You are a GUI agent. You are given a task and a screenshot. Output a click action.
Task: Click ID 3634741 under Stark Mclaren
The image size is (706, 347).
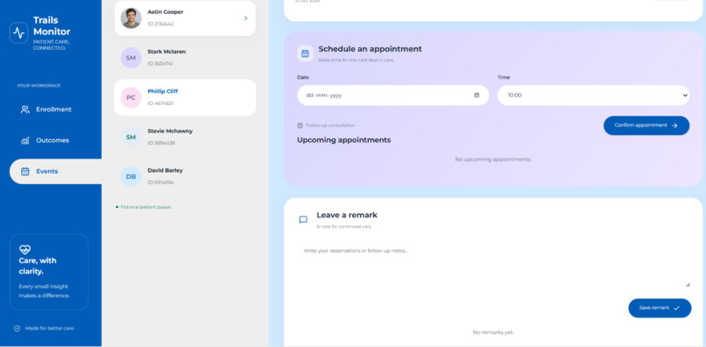click(x=160, y=64)
